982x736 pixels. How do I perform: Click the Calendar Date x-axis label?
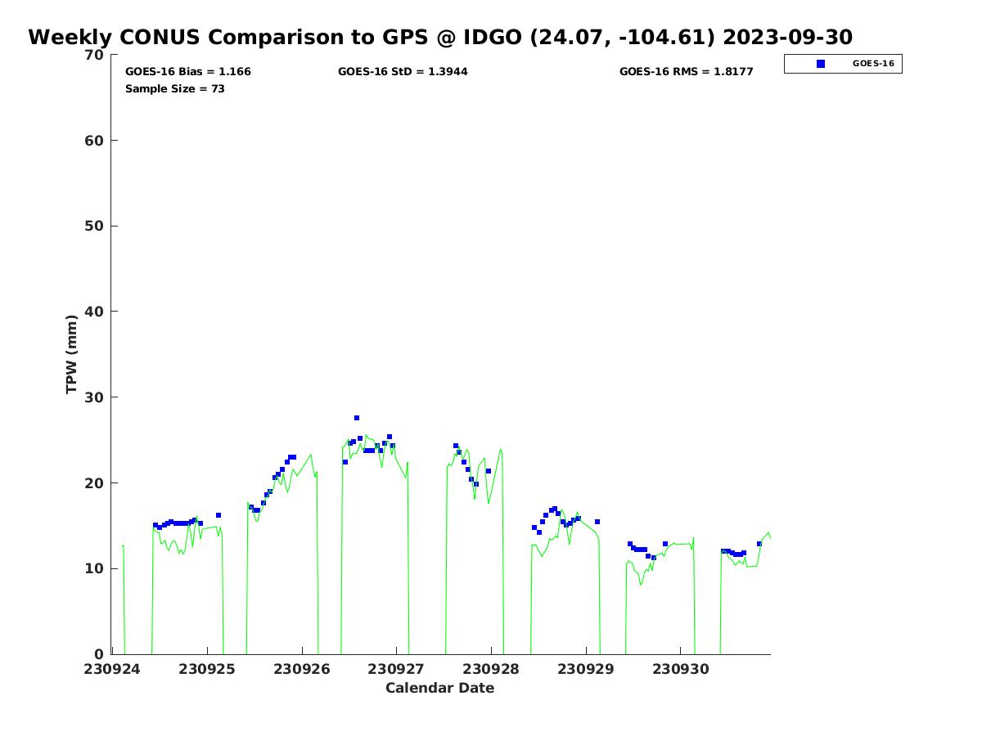pyautogui.click(x=440, y=689)
